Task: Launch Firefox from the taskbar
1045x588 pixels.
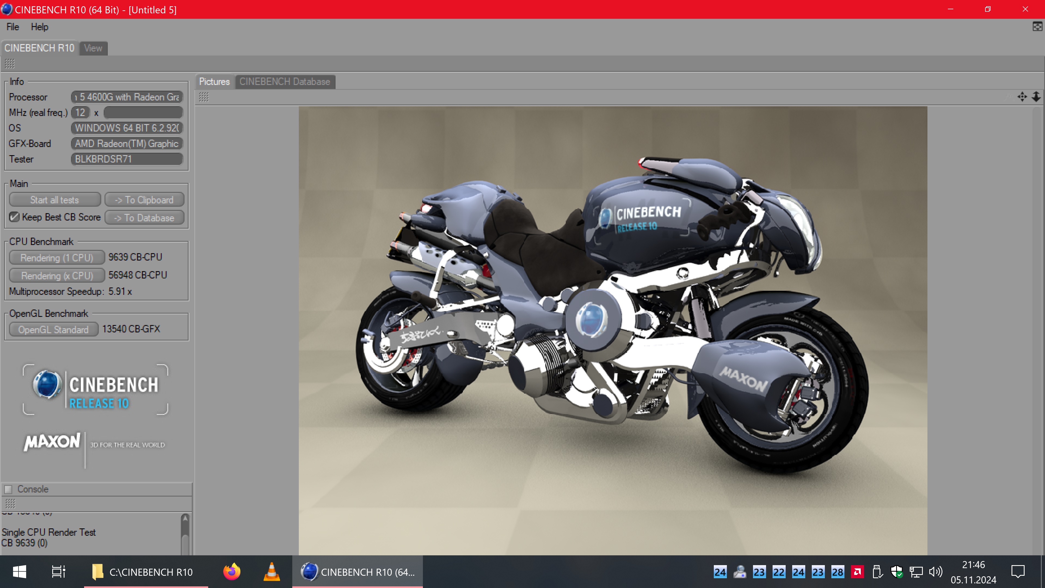Action: click(x=232, y=572)
